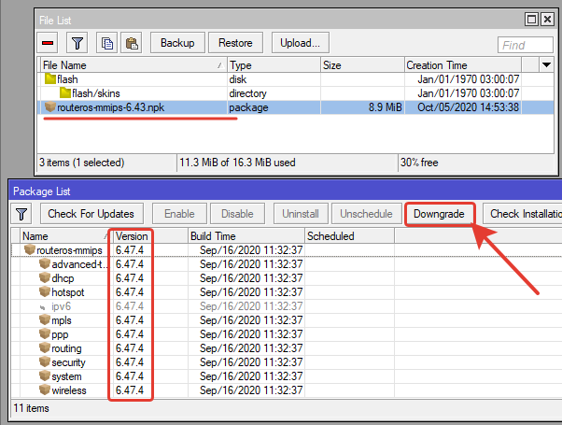The image size is (562, 425).
Task: Select the wireless package name
Action: coord(69,390)
